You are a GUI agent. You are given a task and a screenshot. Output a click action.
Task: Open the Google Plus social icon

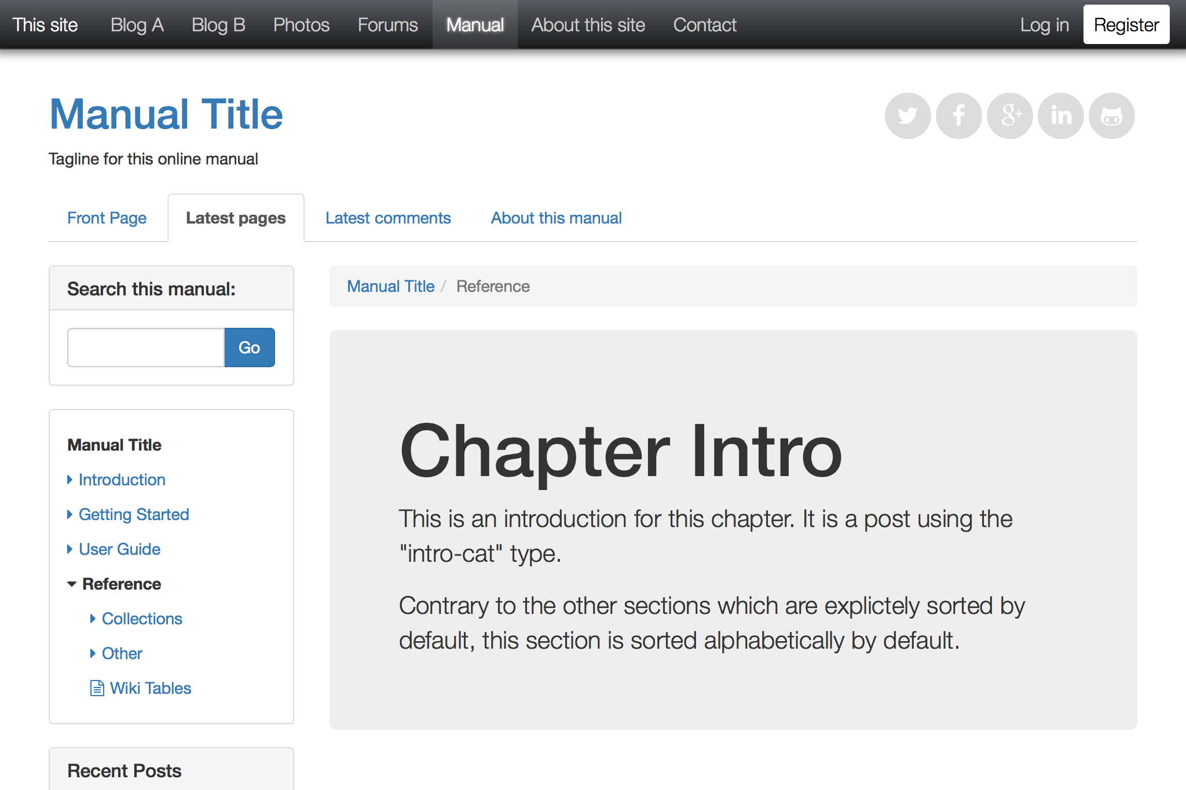coord(1009,116)
